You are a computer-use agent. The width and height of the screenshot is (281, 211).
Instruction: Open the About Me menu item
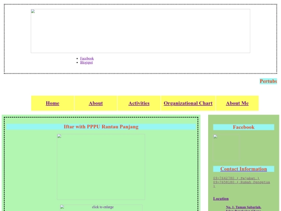coord(237,103)
